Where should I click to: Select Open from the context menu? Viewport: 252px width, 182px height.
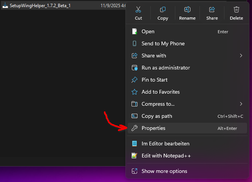coord(148,31)
